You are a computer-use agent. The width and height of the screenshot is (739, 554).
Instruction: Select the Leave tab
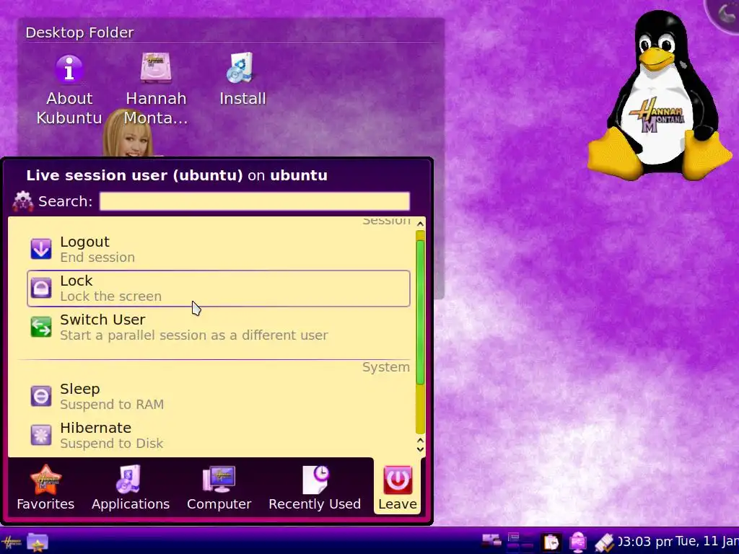click(398, 488)
